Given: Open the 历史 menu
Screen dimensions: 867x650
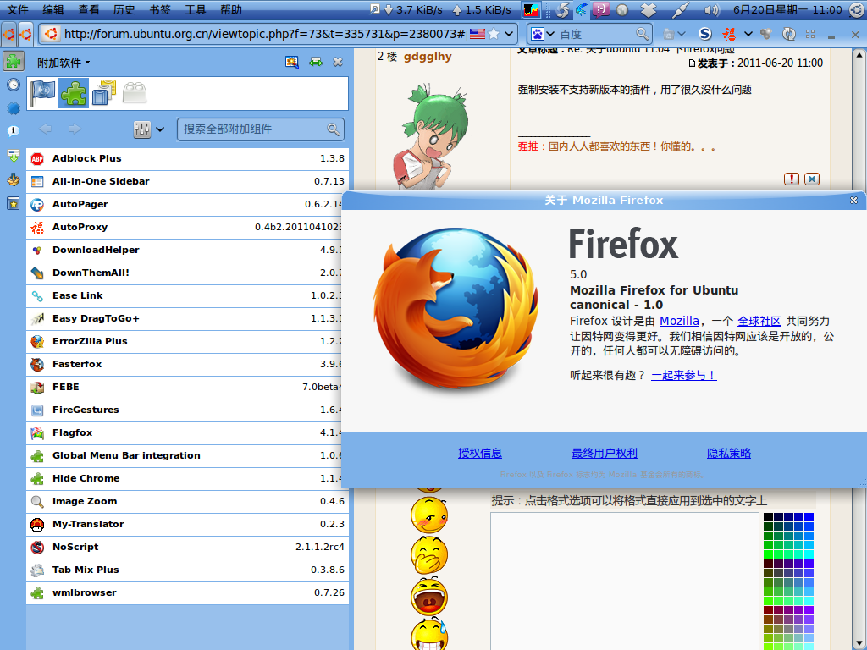Looking at the screenshot, I should [124, 9].
